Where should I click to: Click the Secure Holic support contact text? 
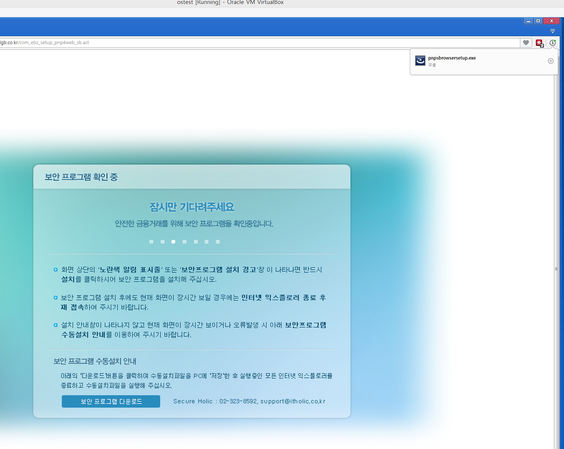[249, 401]
